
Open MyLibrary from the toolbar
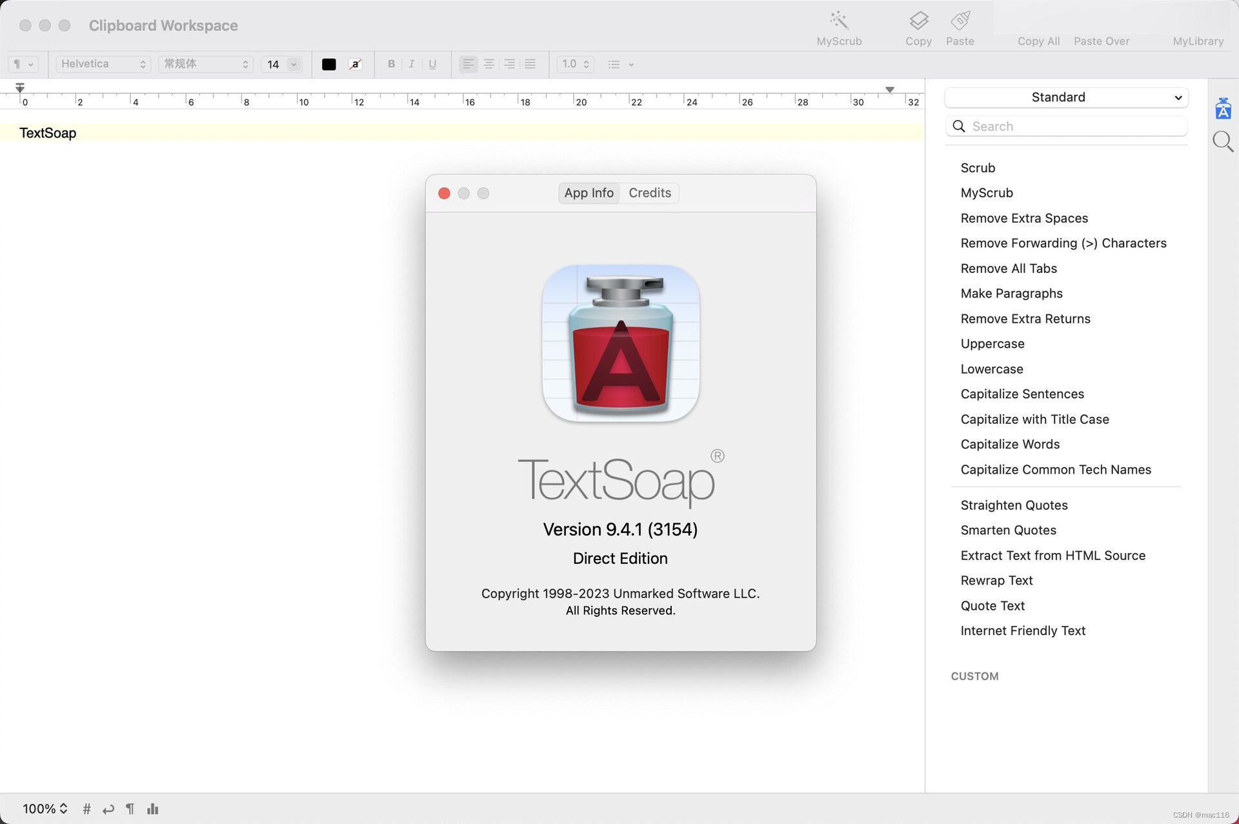tap(1198, 41)
